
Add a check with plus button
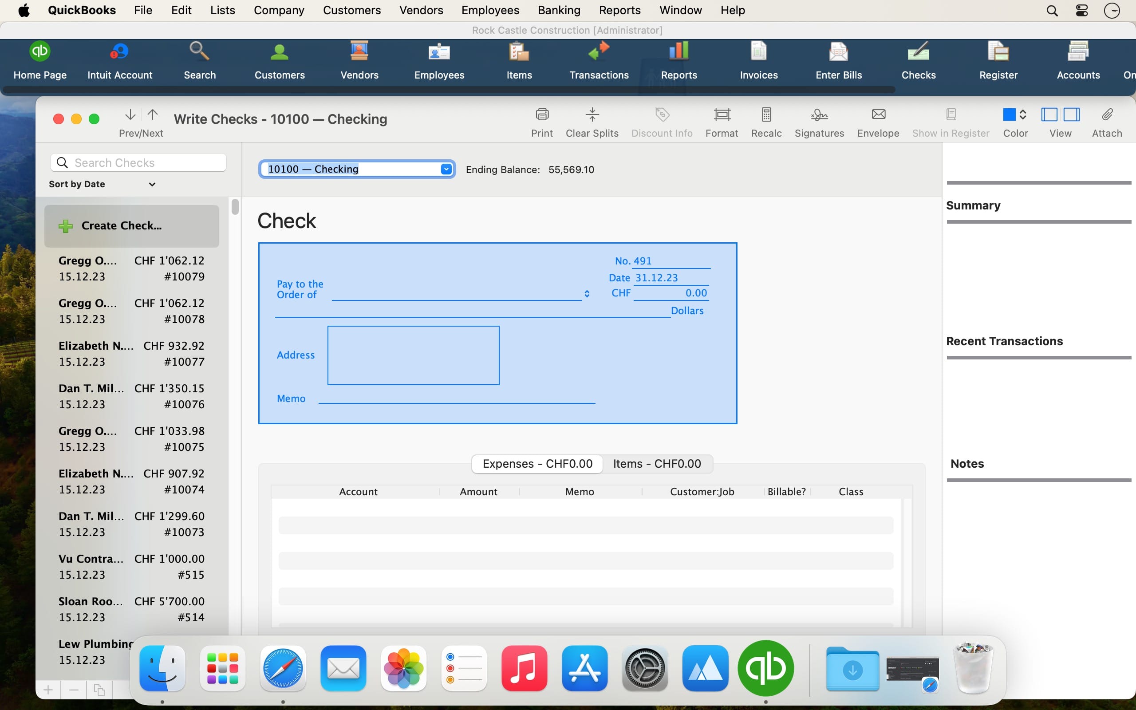[x=48, y=690]
